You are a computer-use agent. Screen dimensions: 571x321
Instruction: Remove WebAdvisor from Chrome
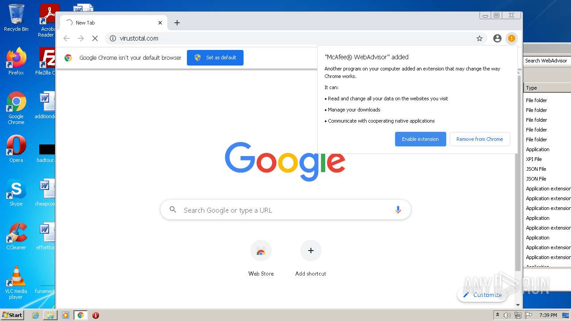coord(480,139)
